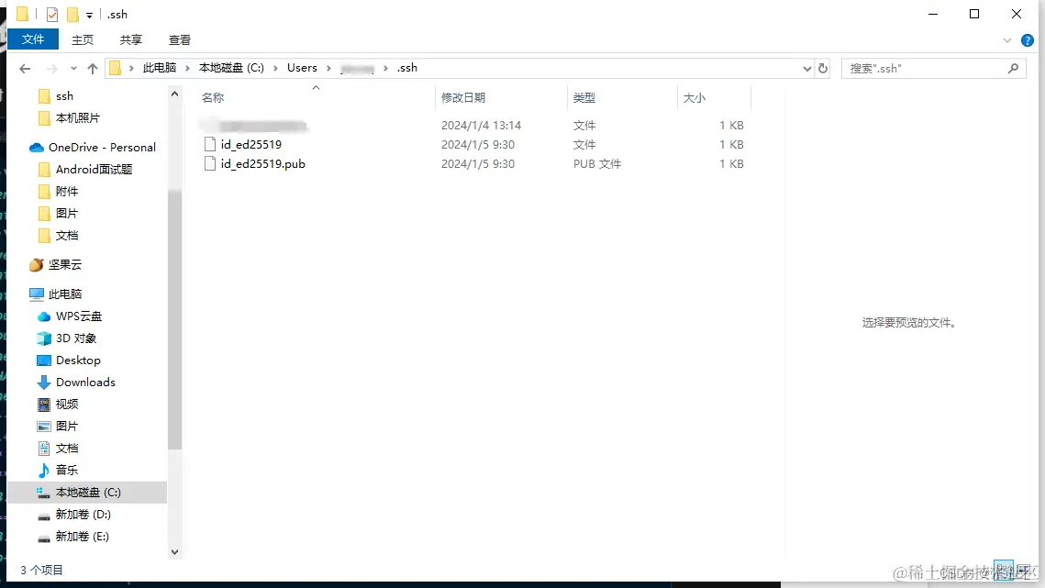Open the quick access toolbar dropdown
The height and width of the screenshot is (588, 1045).
[x=89, y=15]
